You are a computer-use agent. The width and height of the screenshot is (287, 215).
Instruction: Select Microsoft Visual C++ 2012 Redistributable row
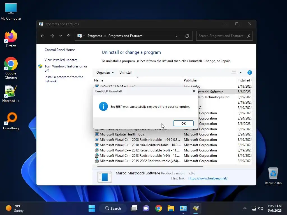coord(173,150)
